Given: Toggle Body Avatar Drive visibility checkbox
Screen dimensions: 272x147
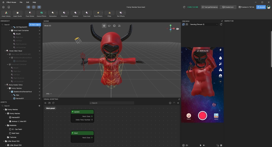Looking at the screenshot, I should [x=40, y=85].
